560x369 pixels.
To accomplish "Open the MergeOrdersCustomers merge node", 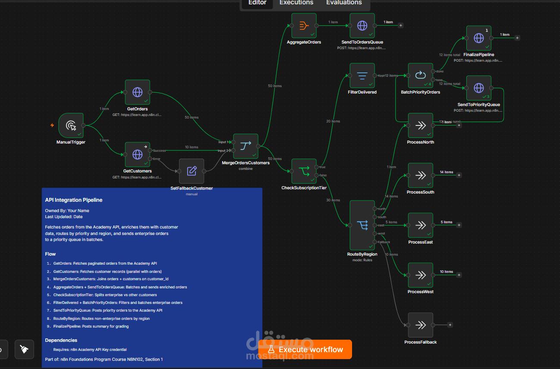I will click(x=245, y=146).
